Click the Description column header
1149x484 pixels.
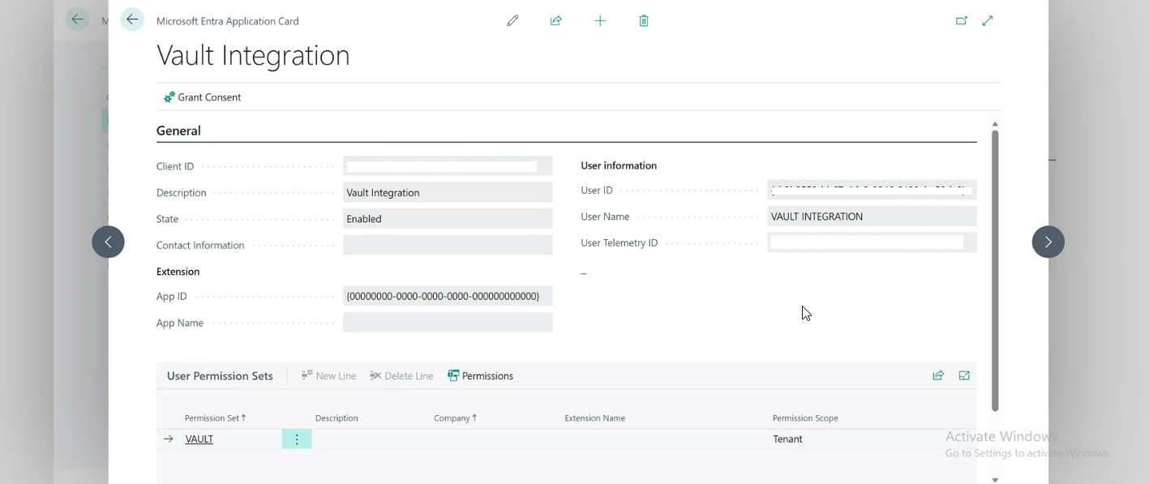337,418
